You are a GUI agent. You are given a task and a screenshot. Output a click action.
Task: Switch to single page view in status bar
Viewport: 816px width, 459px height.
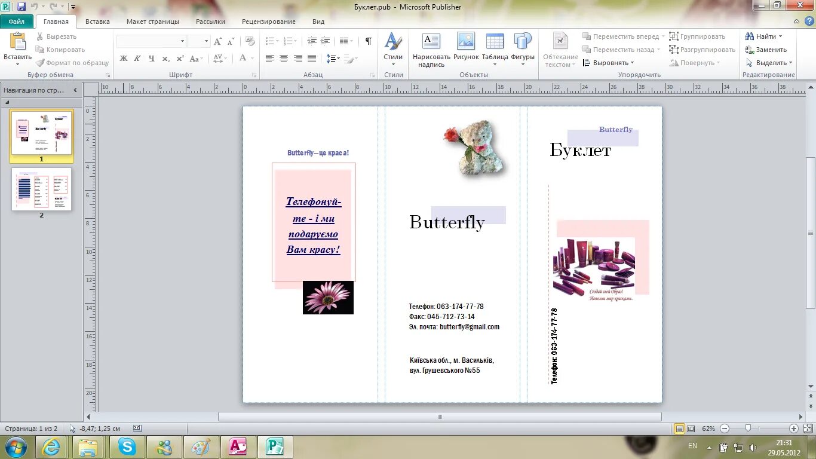[x=679, y=429]
